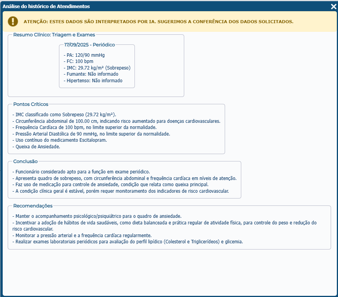Click the 'Hipertenso: Não informado' entry

pyautogui.click(x=93, y=81)
